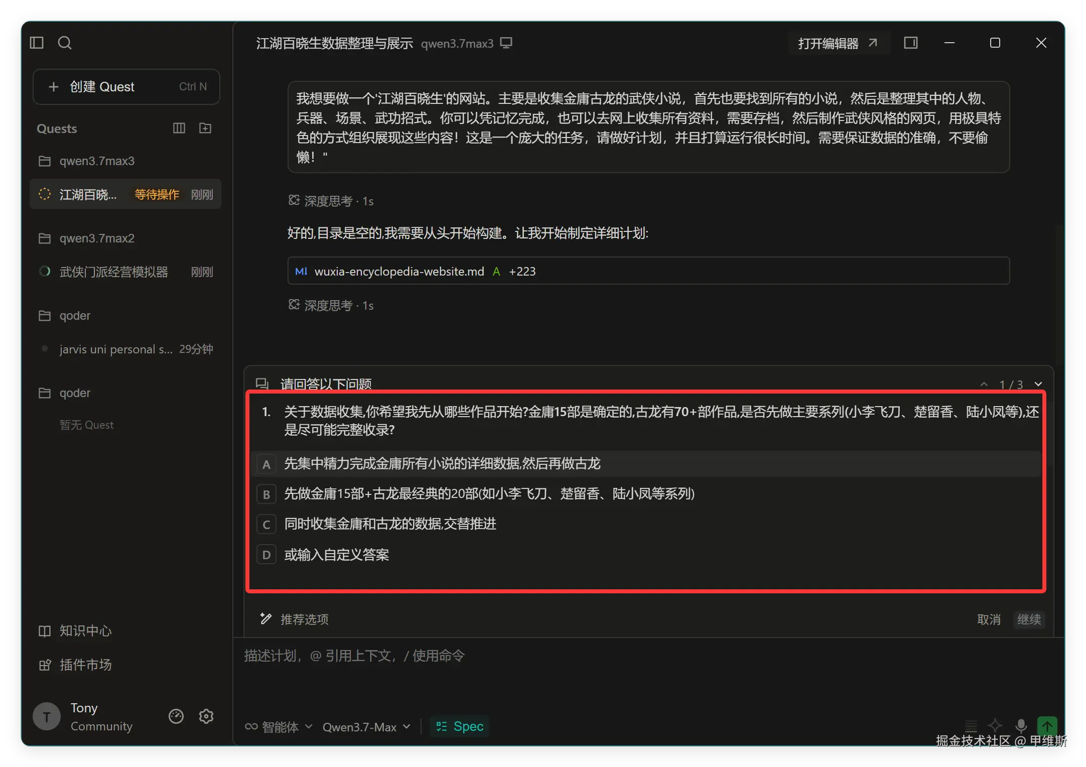Image resolution: width=1086 pixels, height=767 pixels.
Task: Create a new Quest
Action: (126, 87)
